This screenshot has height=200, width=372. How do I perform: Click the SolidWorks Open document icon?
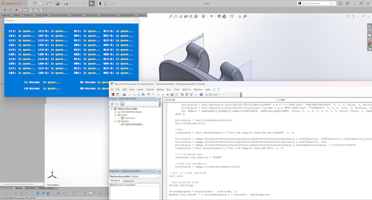pyautogui.click(x=49, y=4)
